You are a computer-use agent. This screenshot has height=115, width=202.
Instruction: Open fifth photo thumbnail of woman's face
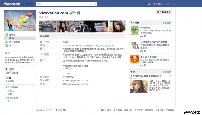click(x=117, y=26)
